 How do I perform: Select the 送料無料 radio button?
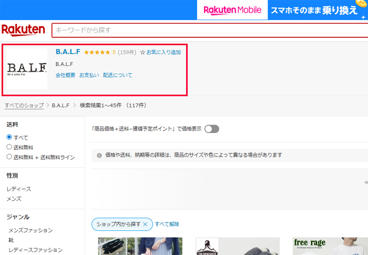coord(9,147)
